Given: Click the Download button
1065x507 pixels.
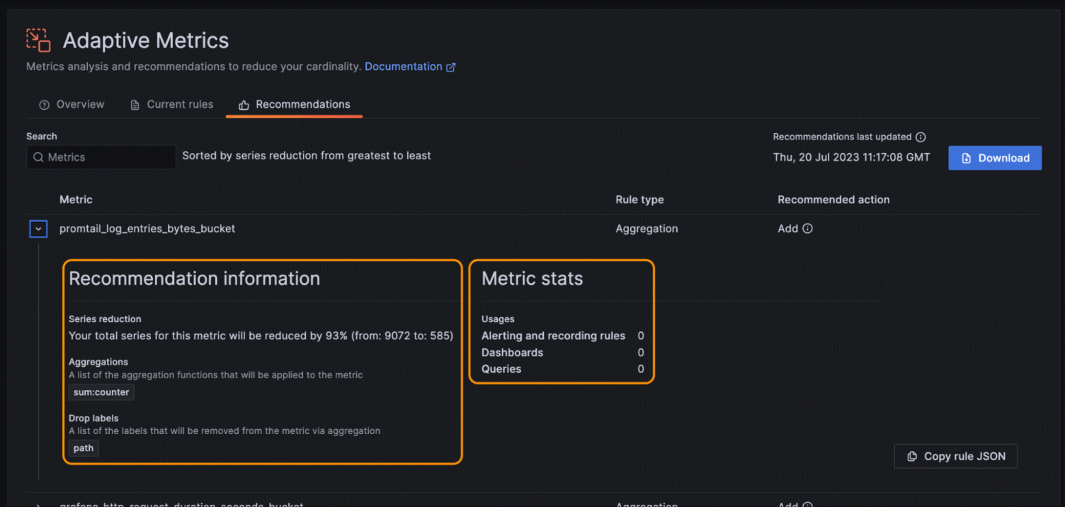Looking at the screenshot, I should click(x=995, y=157).
